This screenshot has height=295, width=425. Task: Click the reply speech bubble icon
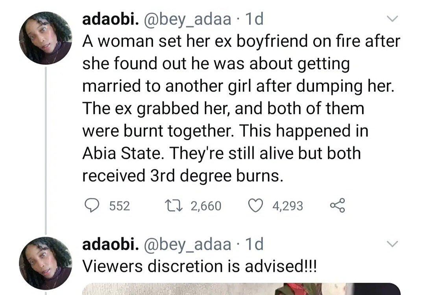[91, 205]
